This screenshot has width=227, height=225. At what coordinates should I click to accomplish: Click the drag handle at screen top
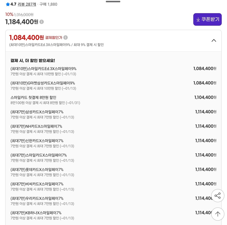(113, 1)
